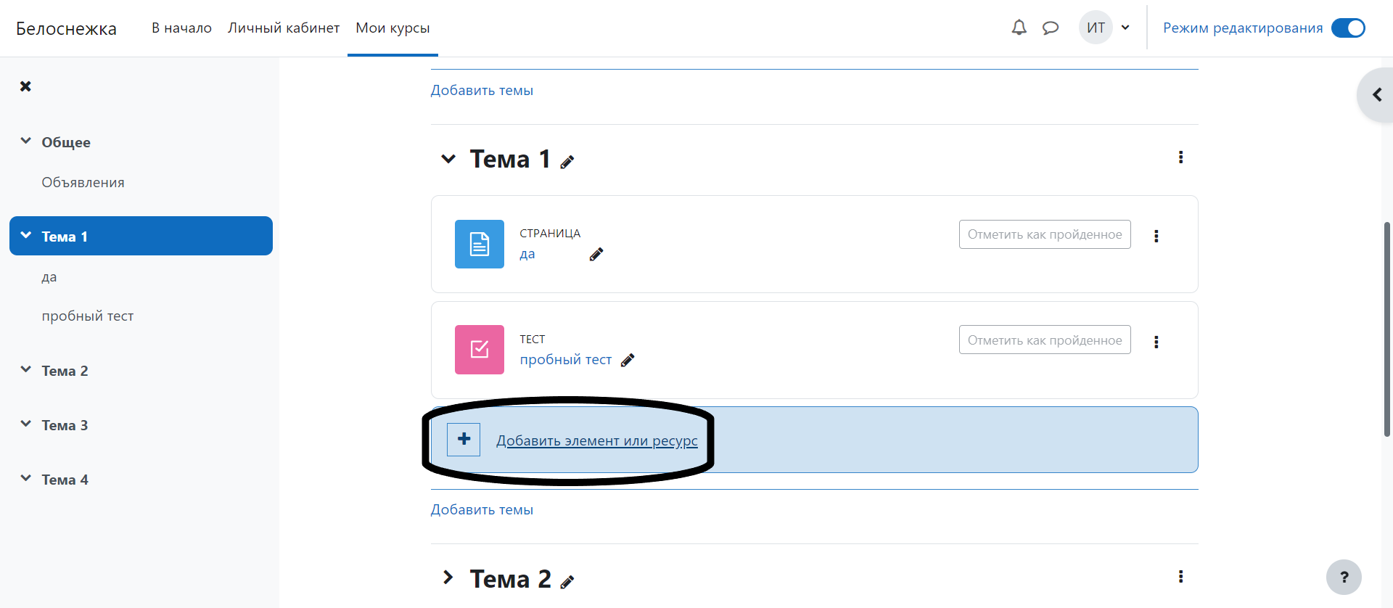Edit the Тема 1 section title
The width and height of the screenshot is (1393, 608).
[567, 162]
